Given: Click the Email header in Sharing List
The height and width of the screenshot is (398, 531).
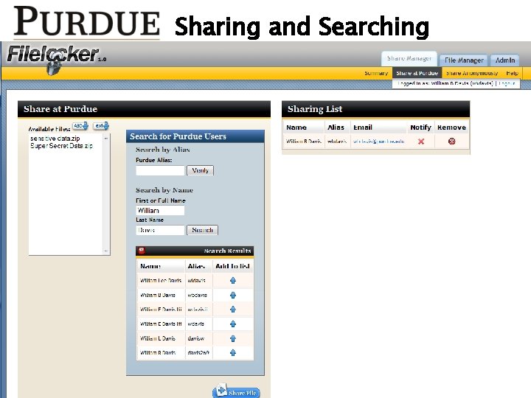Looking at the screenshot, I should (x=363, y=128).
